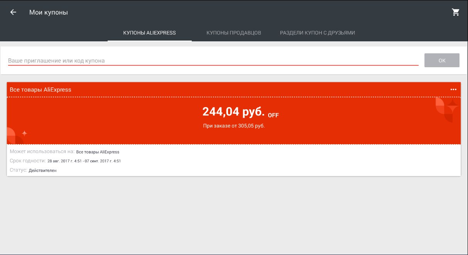Select minimum order text При заказе от 305,05 руб.

pyautogui.click(x=234, y=126)
